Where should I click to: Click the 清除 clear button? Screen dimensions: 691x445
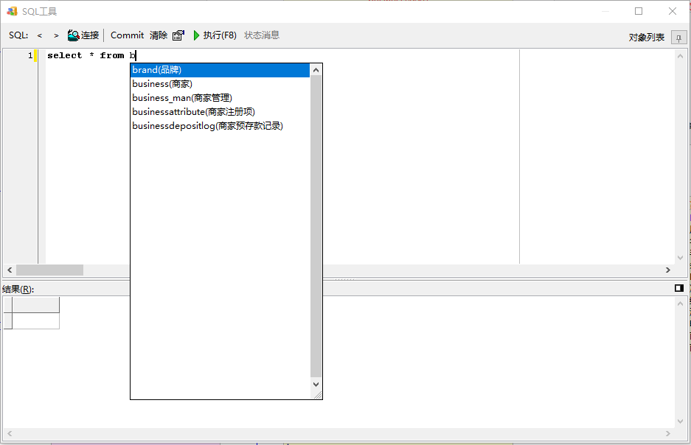pos(159,35)
